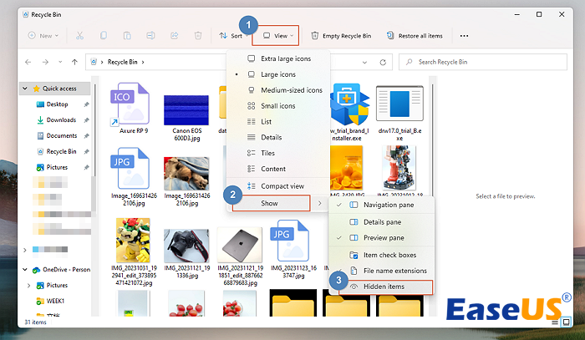This screenshot has width=585, height=340.
Task: Expand the Sort dropdown
Action: point(231,36)
